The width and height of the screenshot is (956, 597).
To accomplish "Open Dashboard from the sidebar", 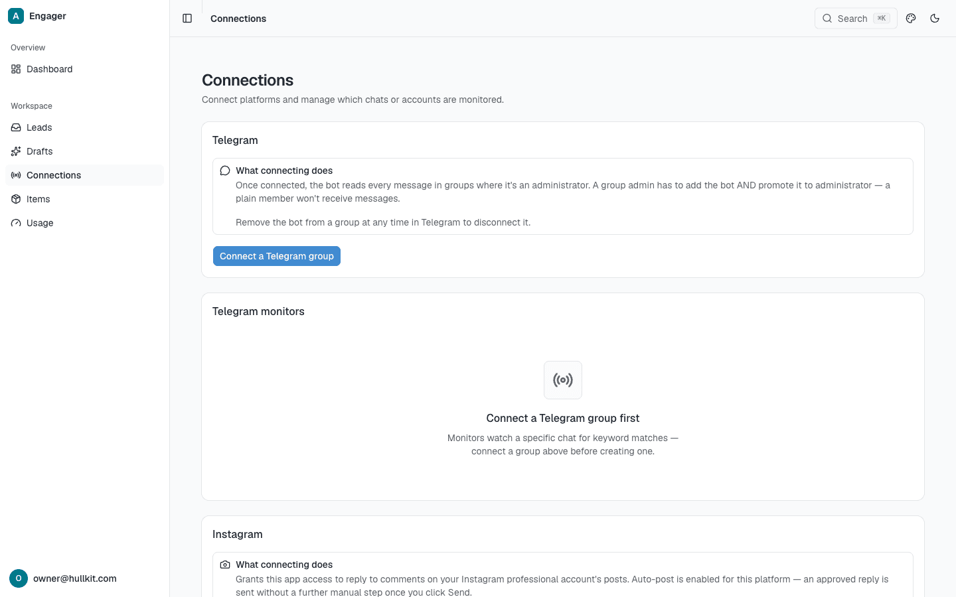I will 84,69.
